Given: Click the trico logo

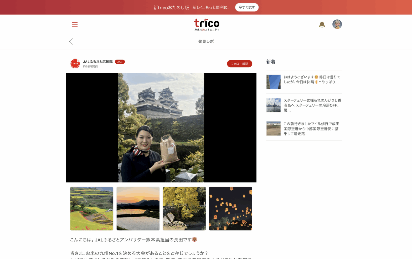Looking at the screenshot, I should point(207,24).
